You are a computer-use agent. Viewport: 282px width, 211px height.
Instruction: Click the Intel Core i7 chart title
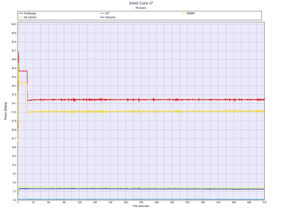pyautogui.click(x=141, y=3)
